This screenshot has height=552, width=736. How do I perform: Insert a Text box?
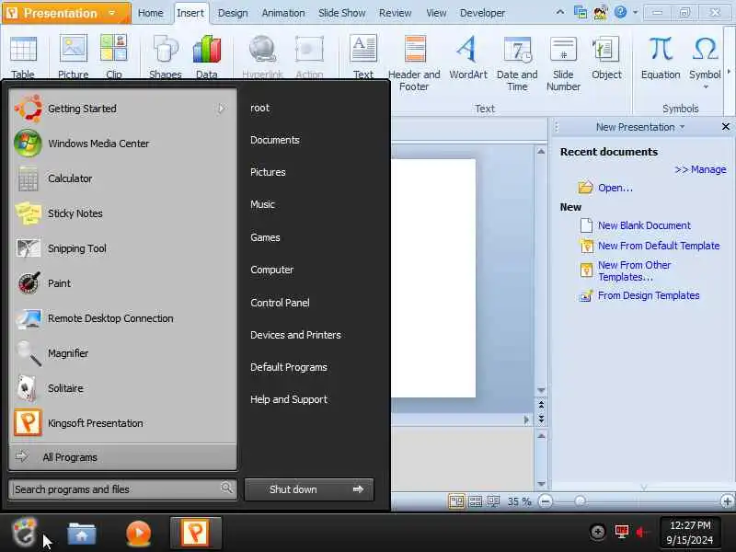pos(362,56)
